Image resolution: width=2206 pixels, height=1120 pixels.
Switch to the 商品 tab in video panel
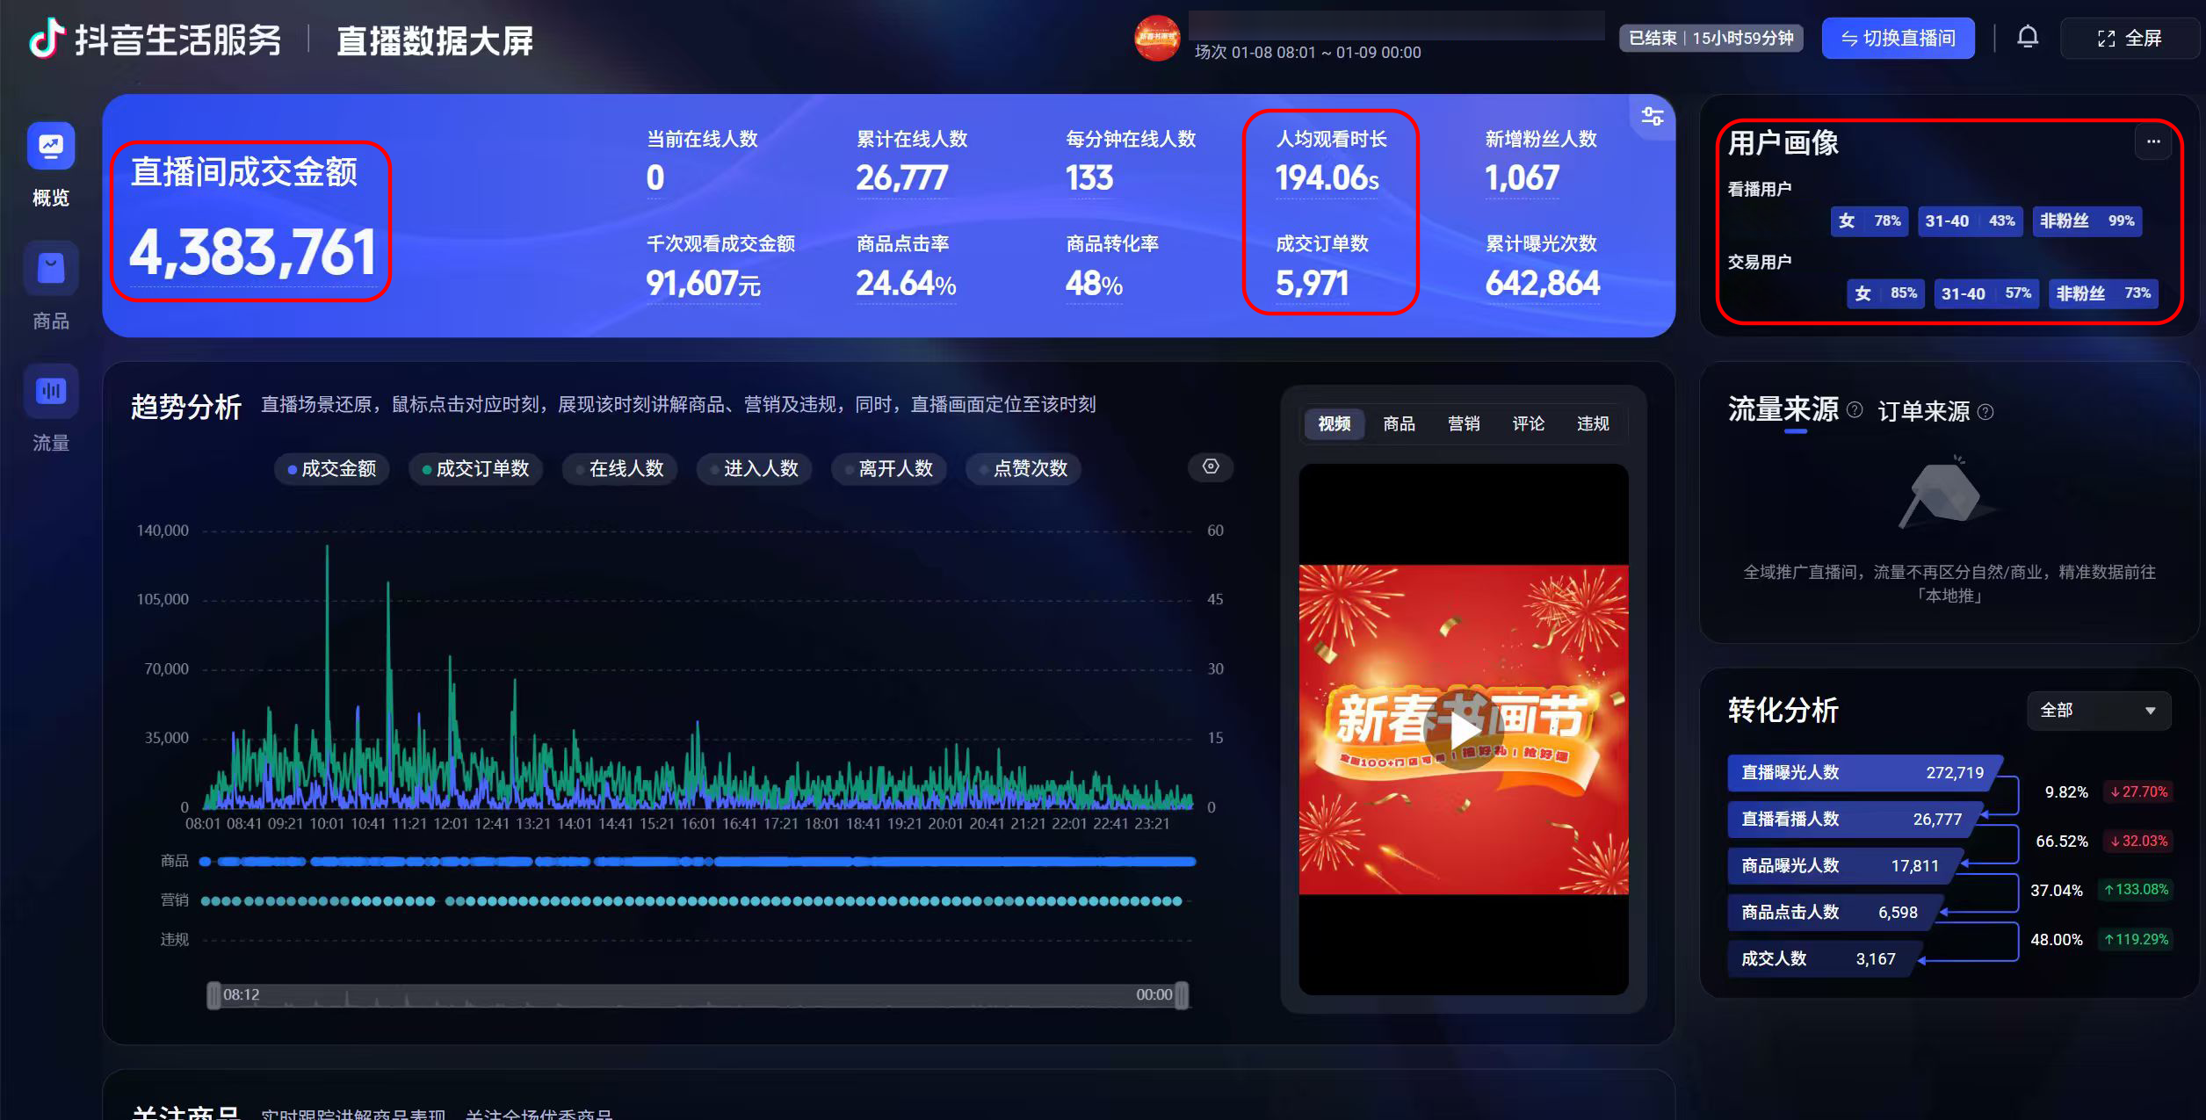click(1399, 423)
